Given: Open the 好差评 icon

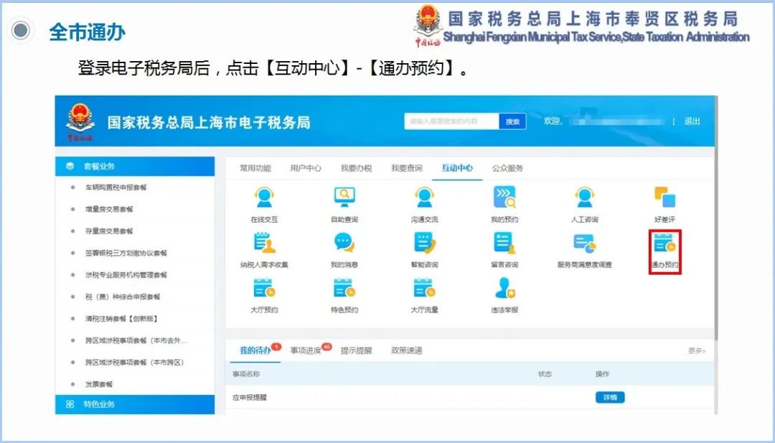Looking at the screenshot, I should (664, 197).
